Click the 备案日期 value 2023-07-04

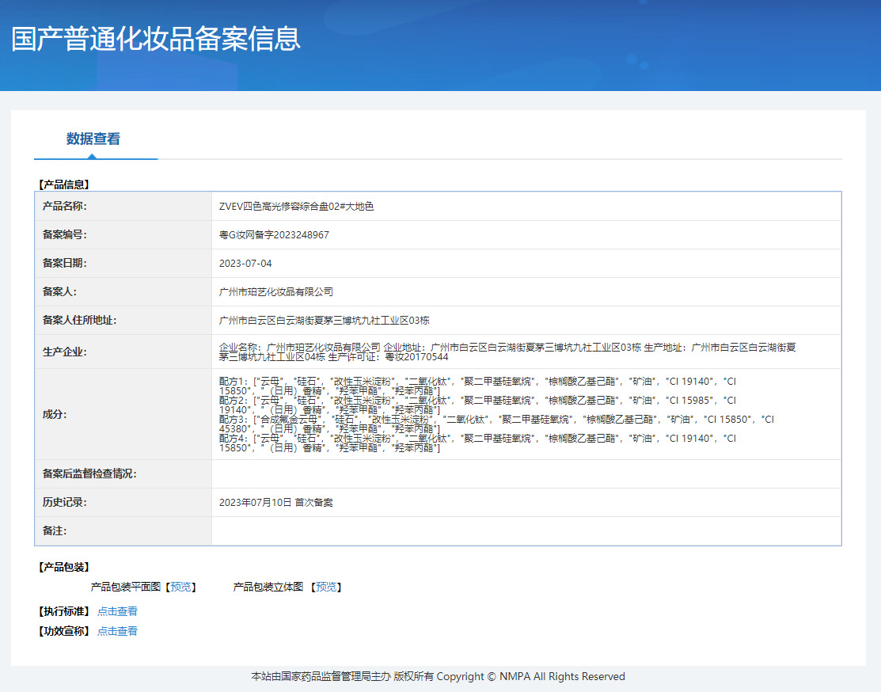[x=245, y=264]
